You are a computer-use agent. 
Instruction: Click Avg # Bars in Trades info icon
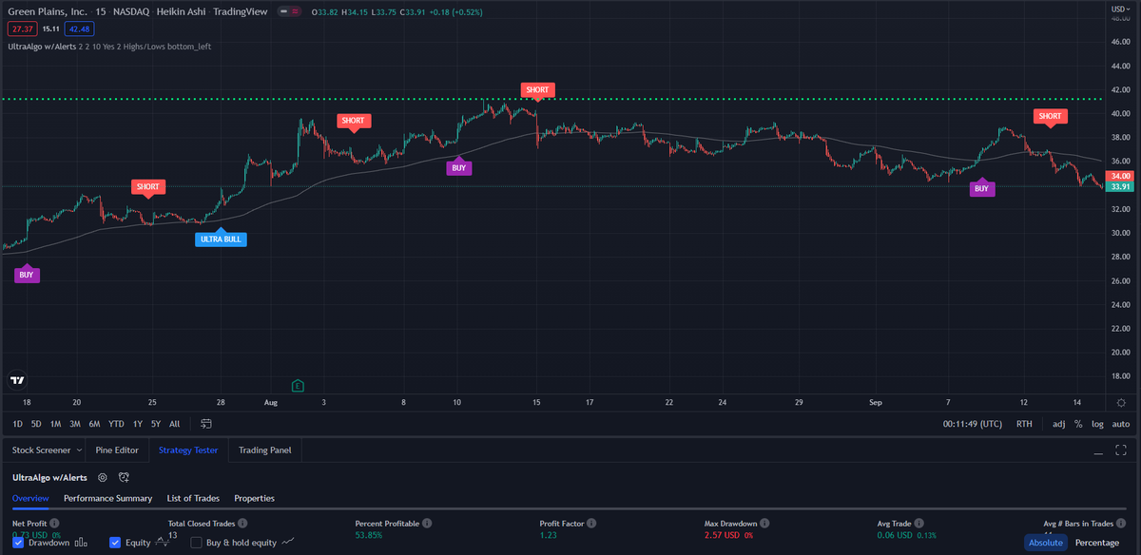[1123, 523]
